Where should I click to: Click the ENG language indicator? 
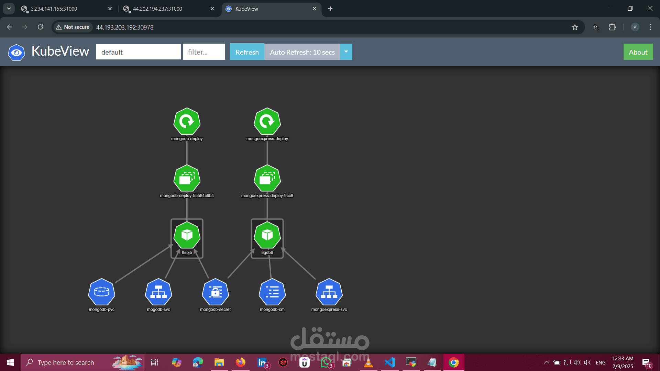[x=601, y=362]
